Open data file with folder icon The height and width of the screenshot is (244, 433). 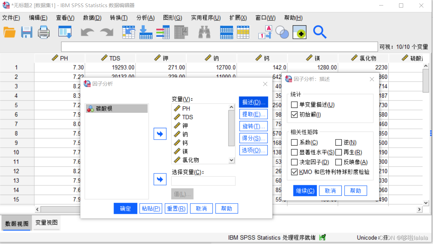(x=10, y=33)
